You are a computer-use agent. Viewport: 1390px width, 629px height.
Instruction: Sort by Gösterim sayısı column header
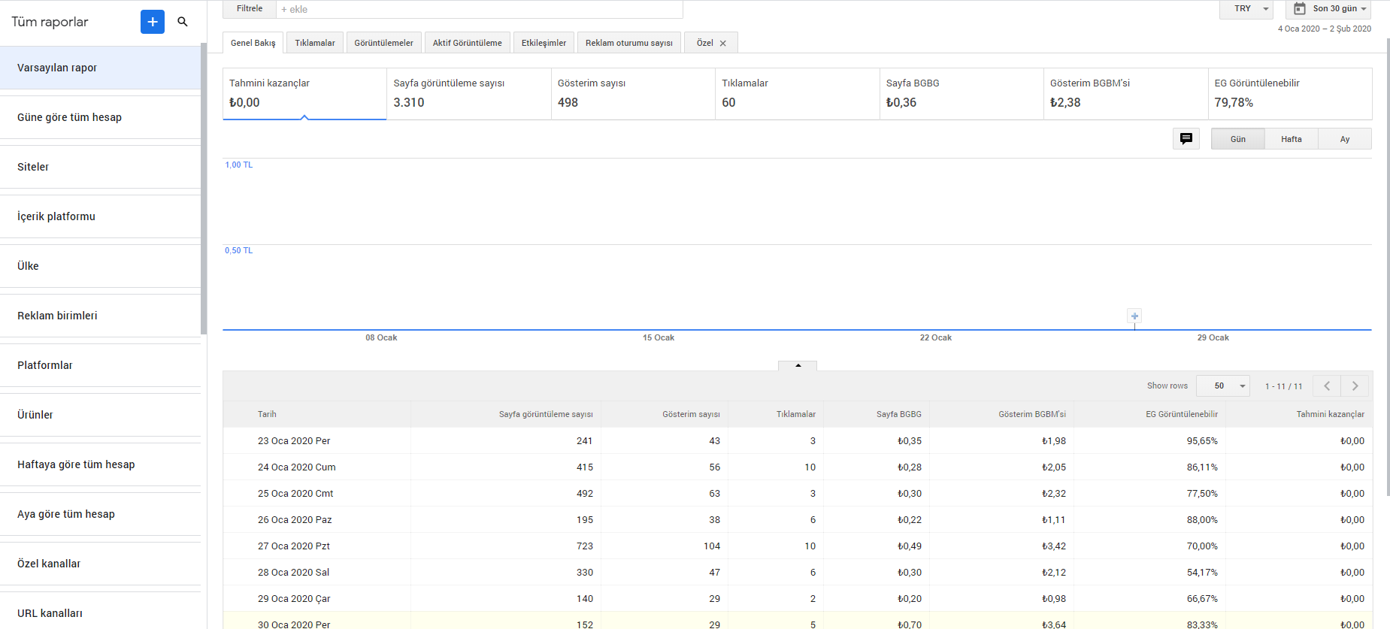pyautogui.click(x=691, y=414)
